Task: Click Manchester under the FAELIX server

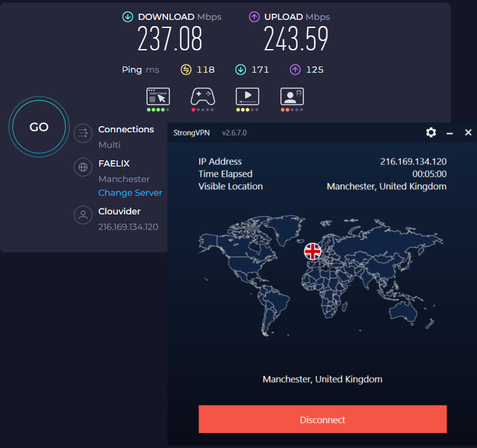Action: pos(124,179)
